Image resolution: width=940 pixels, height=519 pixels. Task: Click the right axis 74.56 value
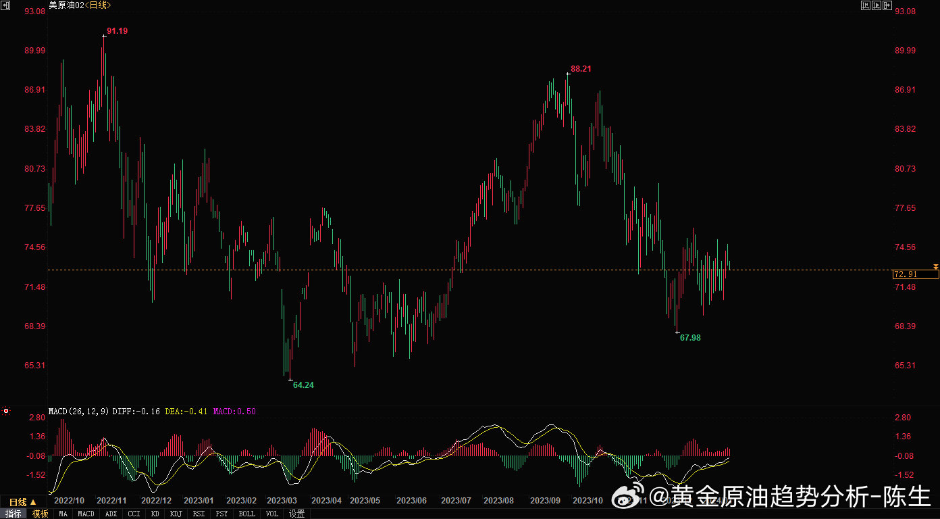point(905,247)
